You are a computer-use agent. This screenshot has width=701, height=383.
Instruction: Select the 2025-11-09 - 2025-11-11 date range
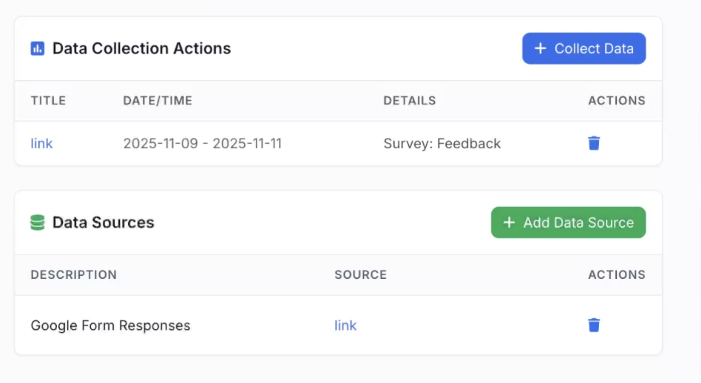coord(202,144)
